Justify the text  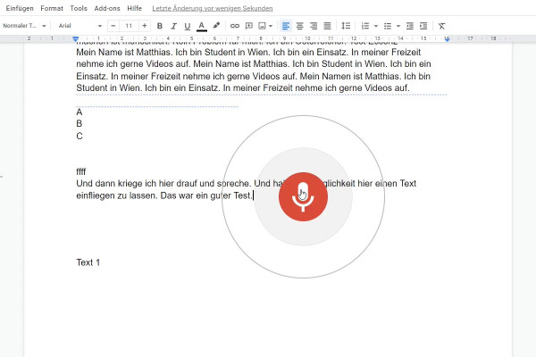327,26
